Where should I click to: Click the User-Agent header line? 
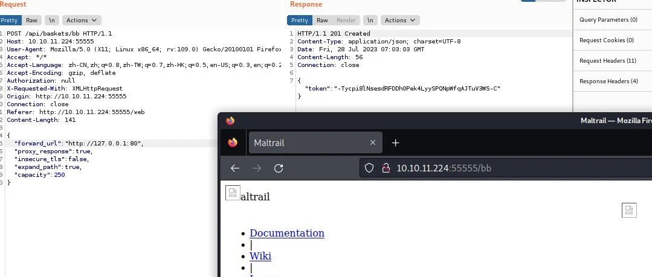click(144, 49)
